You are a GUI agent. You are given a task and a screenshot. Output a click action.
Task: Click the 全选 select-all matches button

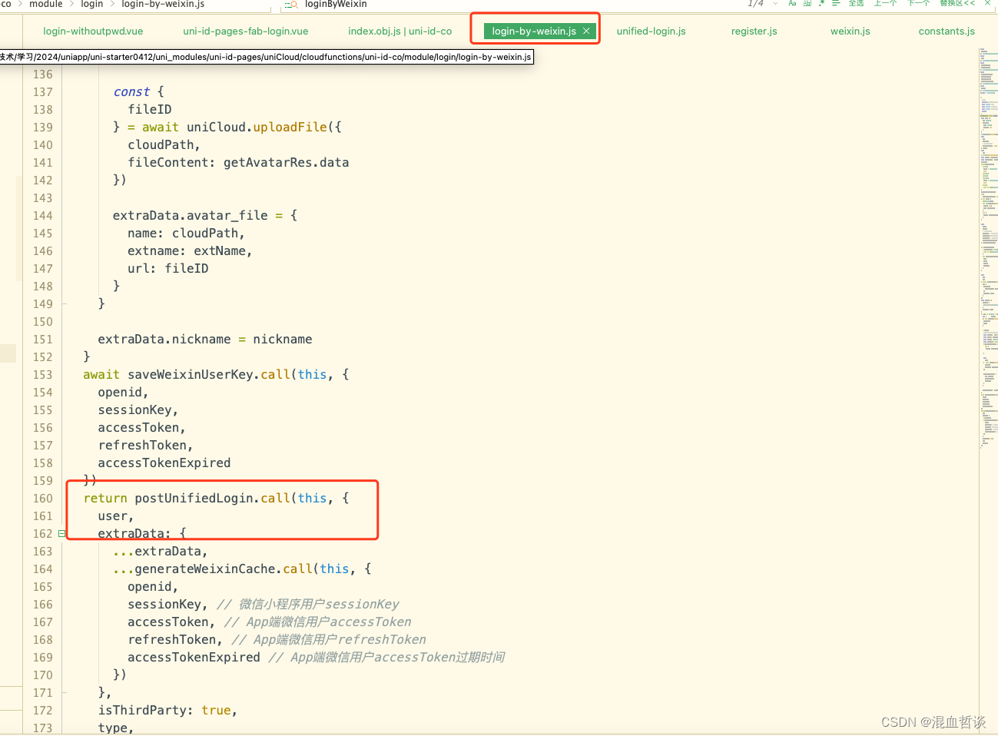[856, 3]
